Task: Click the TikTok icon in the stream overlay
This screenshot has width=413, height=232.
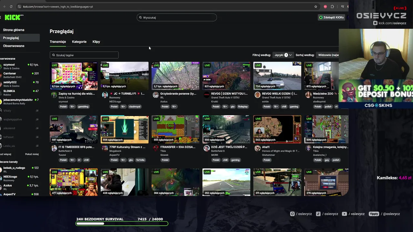Action: coord(318,214)
